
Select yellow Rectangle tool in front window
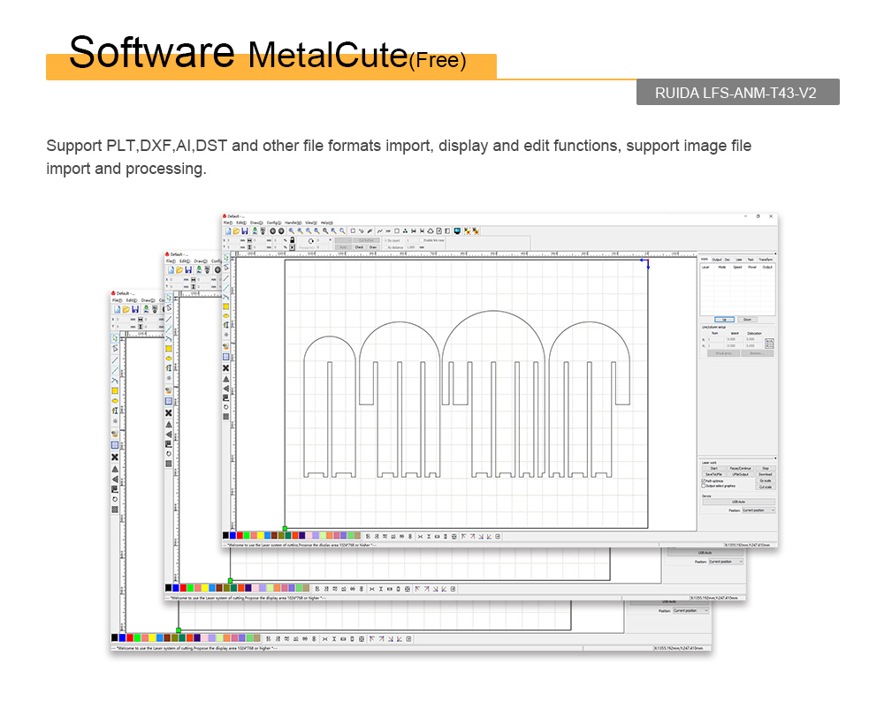(x=226, y=306)
